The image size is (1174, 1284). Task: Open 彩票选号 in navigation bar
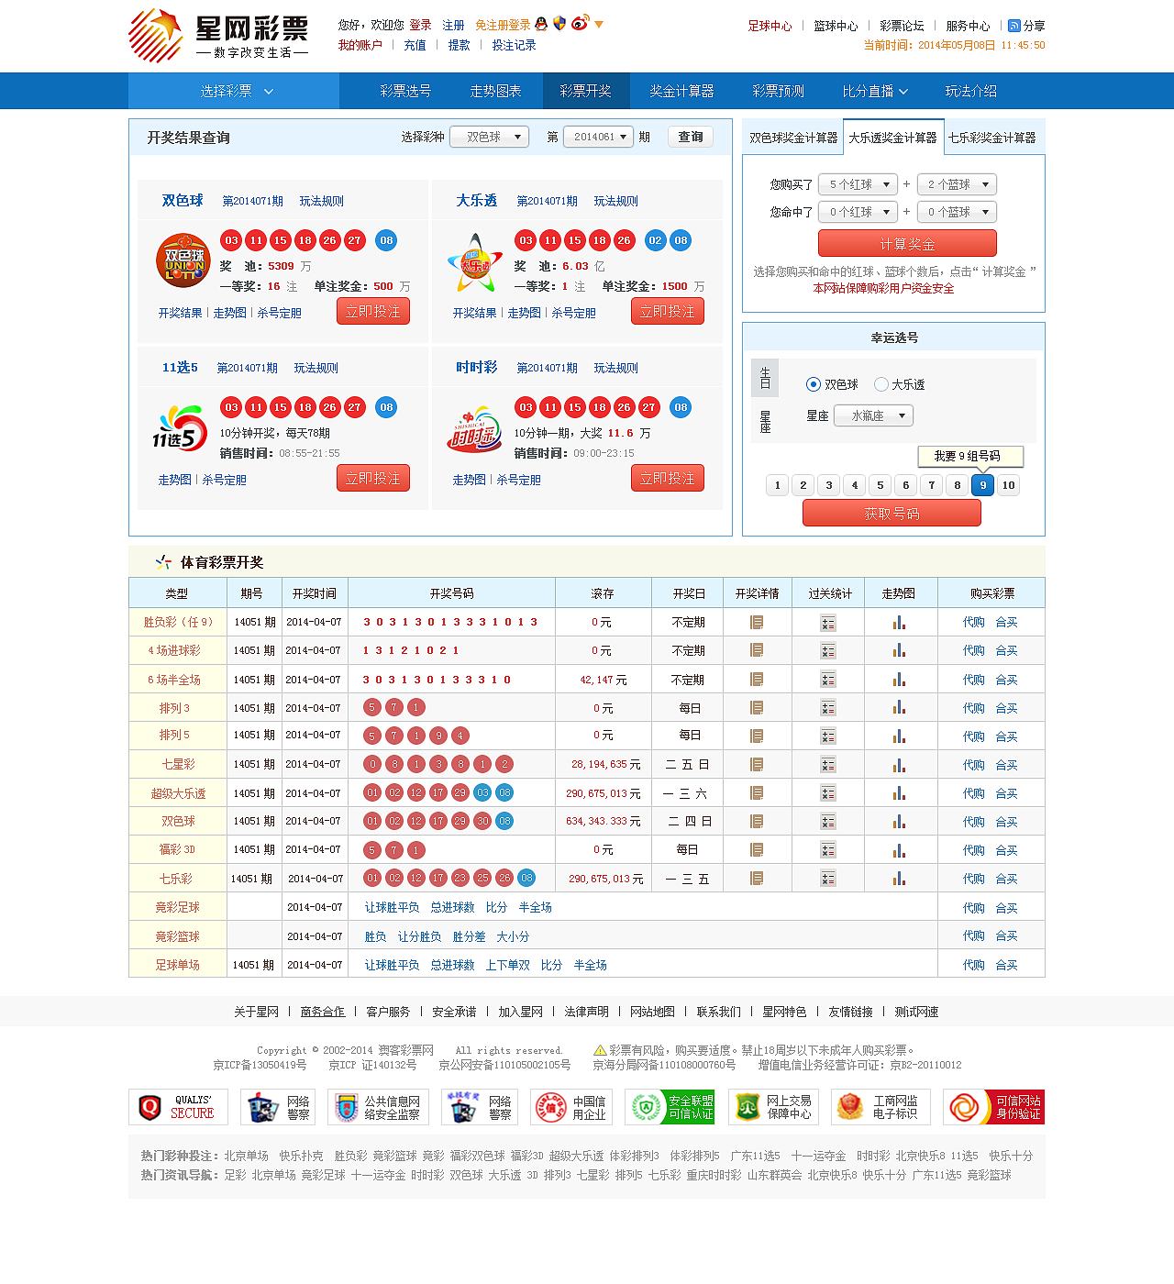click(405, 91)
